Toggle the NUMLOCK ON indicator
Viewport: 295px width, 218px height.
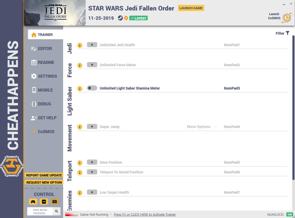pos(290,214)
